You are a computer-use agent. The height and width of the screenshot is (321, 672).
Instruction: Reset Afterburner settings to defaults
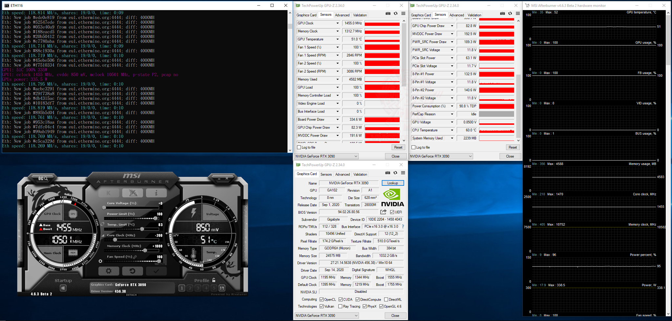[x=132, y=271]
